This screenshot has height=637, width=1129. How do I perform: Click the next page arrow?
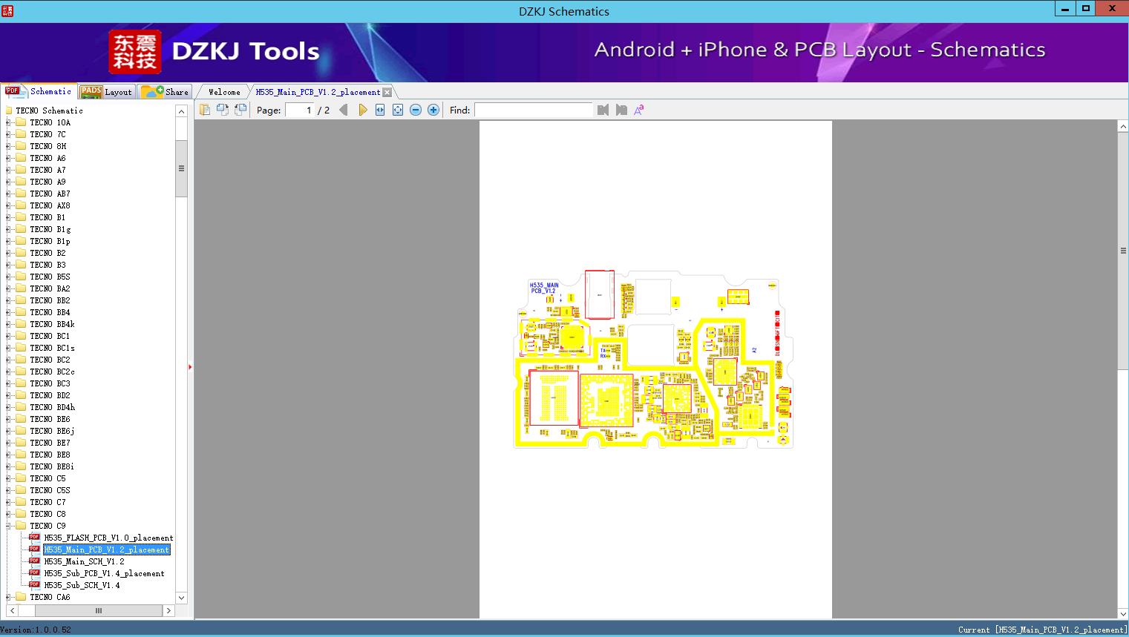[362, 110]
